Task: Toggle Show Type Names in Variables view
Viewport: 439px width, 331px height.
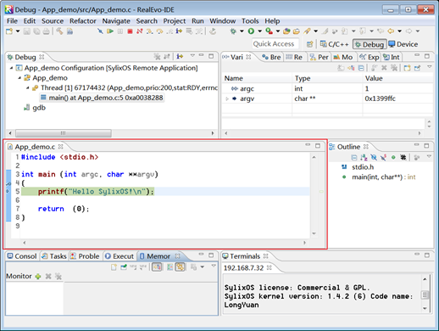Action: pos(341,68)
